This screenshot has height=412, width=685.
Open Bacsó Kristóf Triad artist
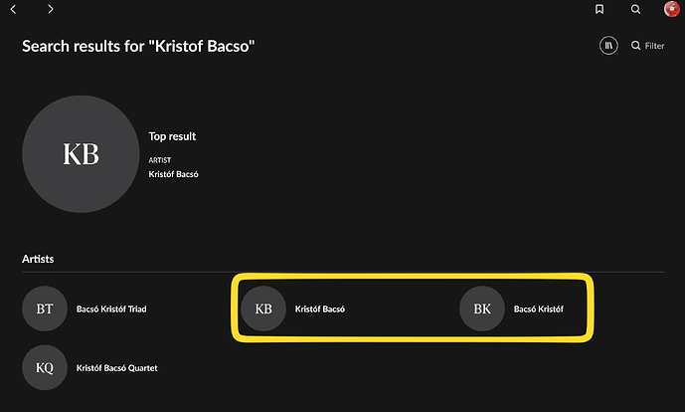pos(111,309)
